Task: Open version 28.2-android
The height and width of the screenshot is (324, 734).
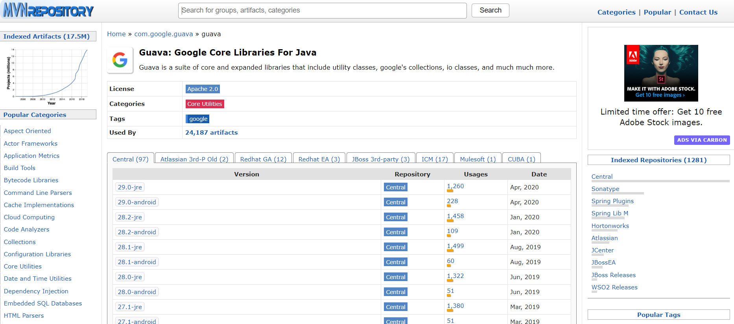Action: (x=137, y=232)
